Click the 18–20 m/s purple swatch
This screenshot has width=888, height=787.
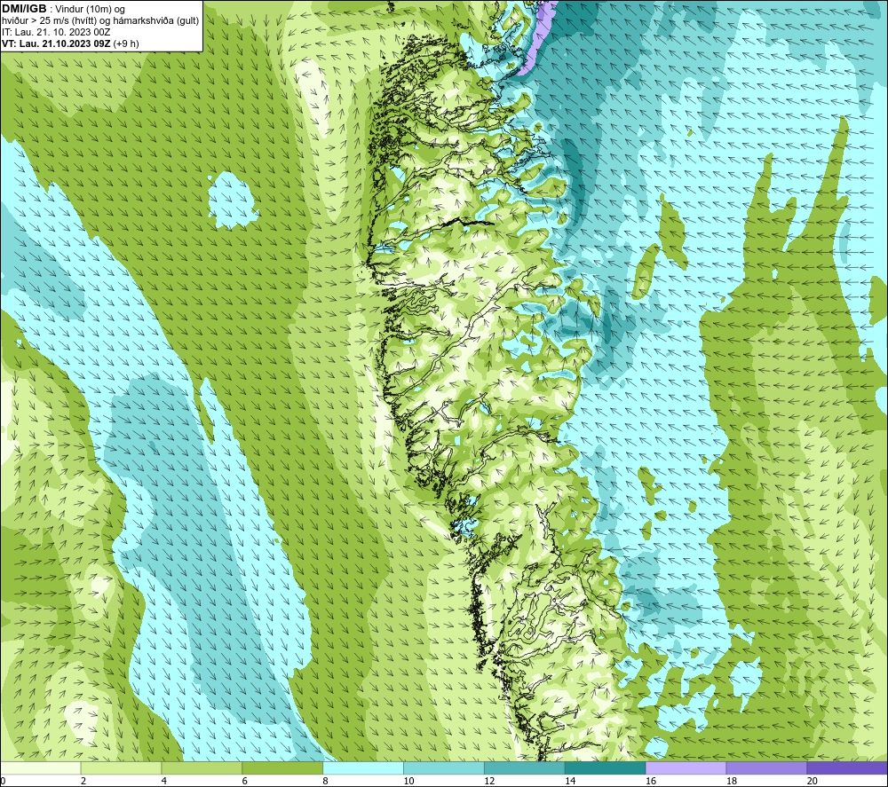[x=767, y=767]
